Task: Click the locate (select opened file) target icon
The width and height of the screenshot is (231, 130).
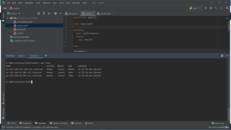Action: tap(39, 13)
